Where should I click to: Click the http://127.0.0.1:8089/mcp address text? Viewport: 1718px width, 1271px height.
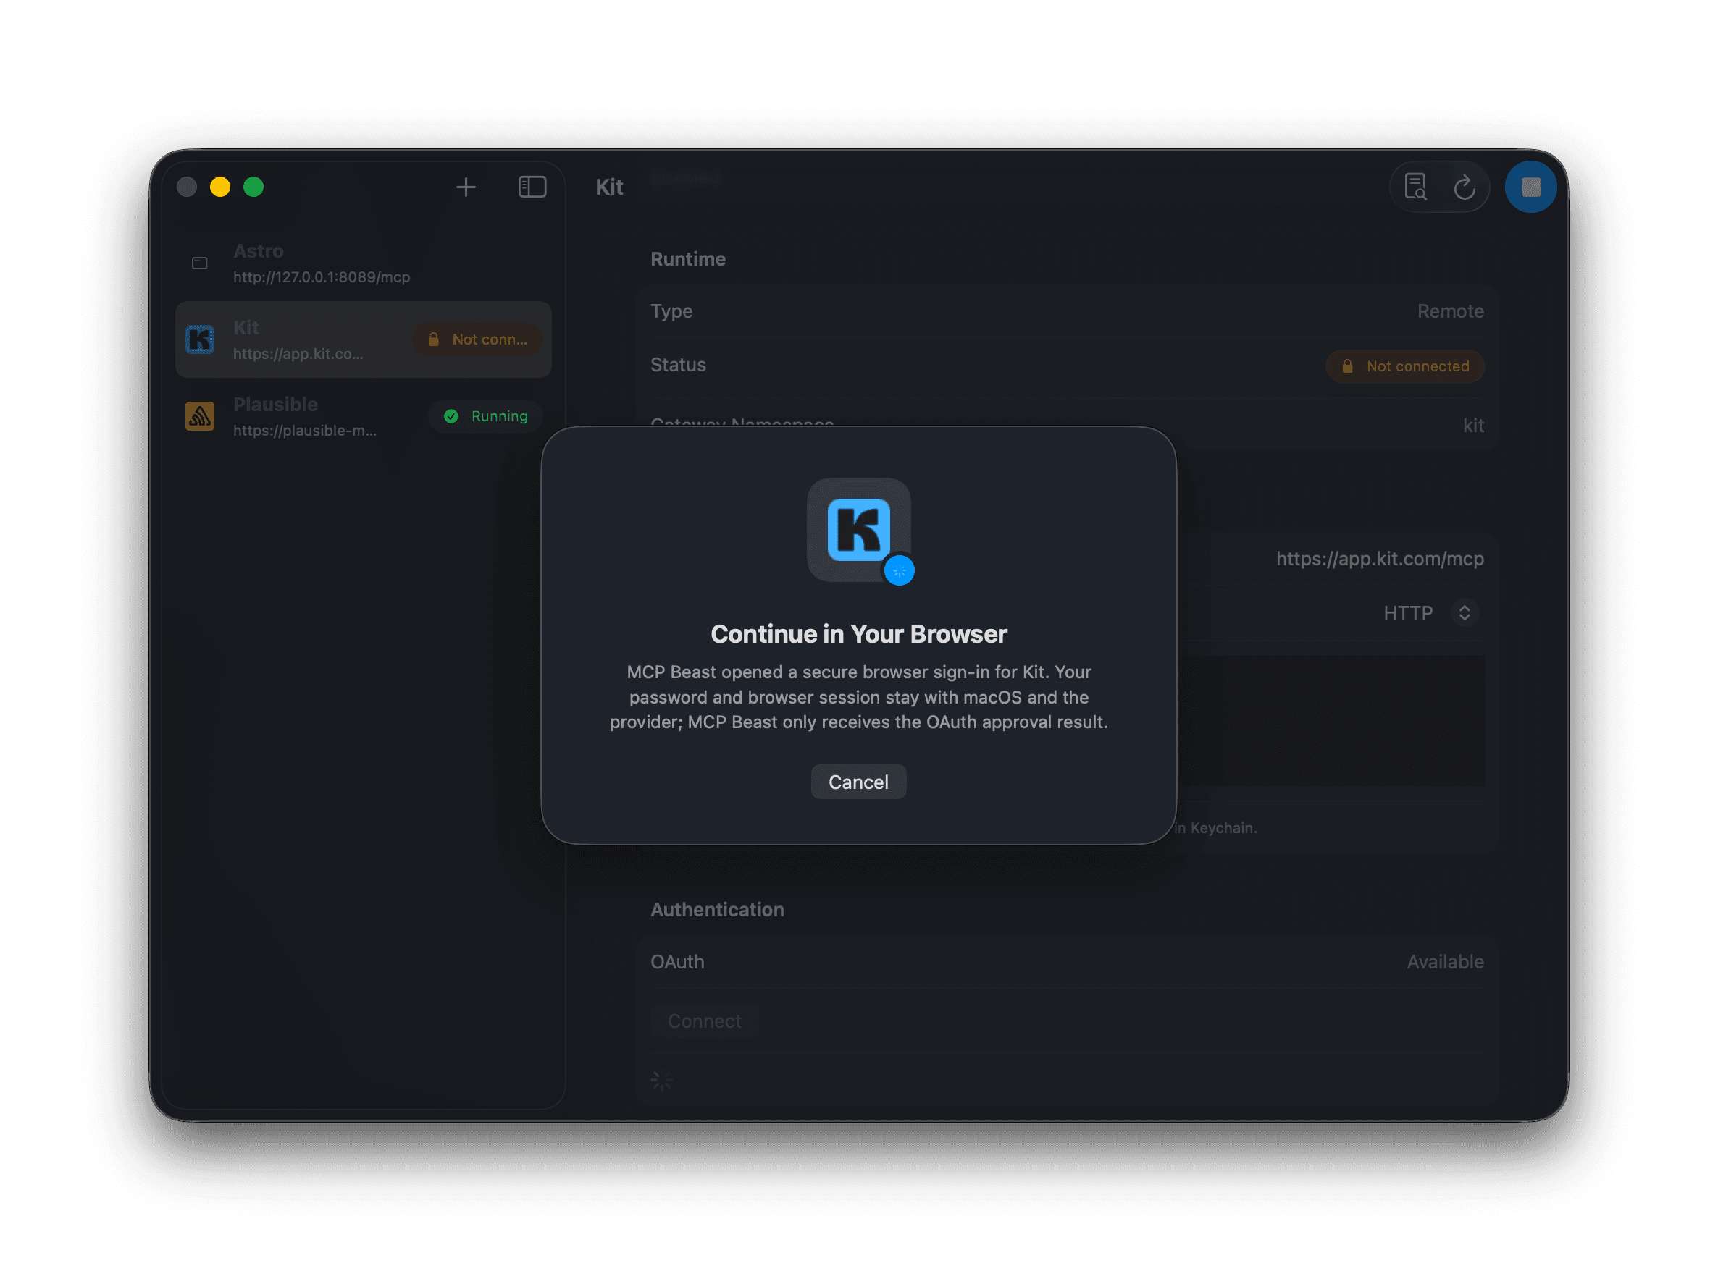322,277
